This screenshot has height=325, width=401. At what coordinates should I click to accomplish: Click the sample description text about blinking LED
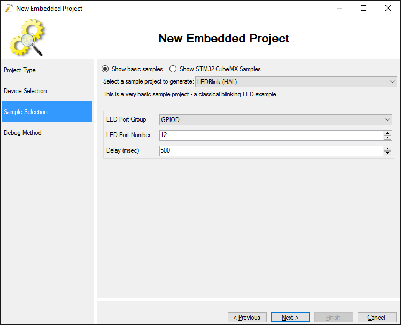pos(190,94)
